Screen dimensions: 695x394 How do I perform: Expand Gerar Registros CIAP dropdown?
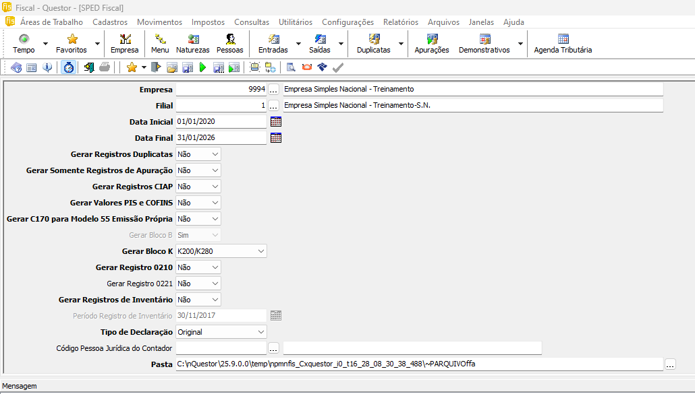[215, 187]
